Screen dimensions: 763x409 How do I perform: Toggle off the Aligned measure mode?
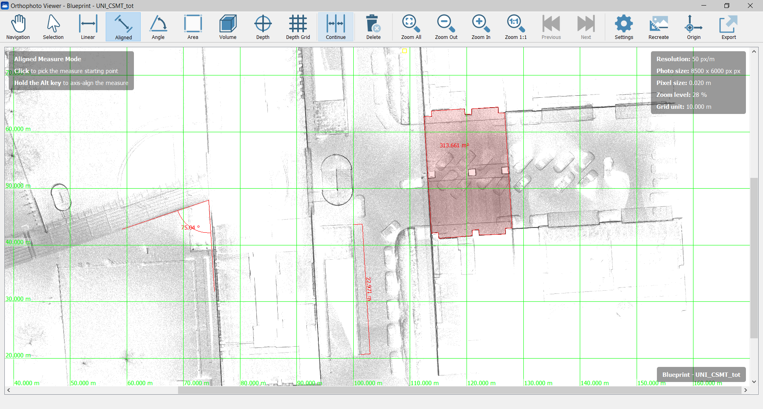click(123, 27)
